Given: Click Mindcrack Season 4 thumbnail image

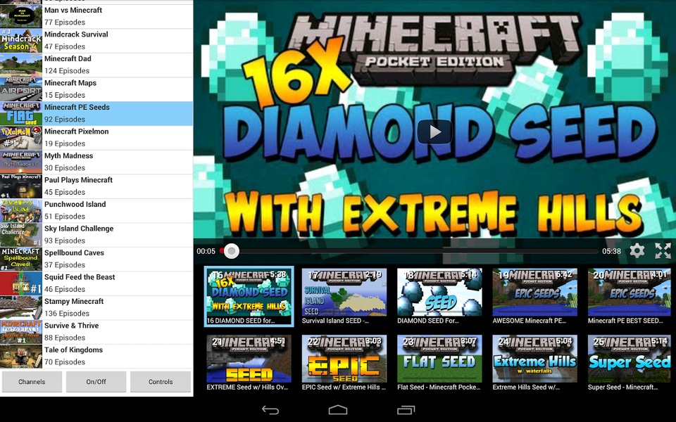Looking at the screenshot, I should click(x=21, y=41).
